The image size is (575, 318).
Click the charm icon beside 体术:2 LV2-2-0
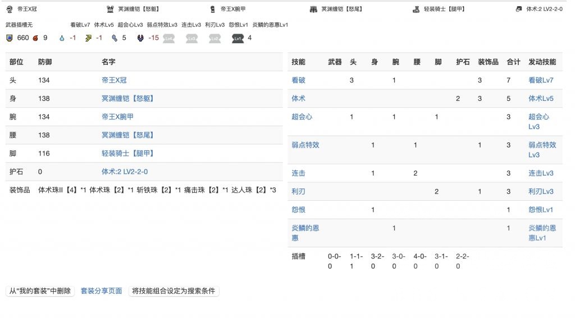point(518,9)
